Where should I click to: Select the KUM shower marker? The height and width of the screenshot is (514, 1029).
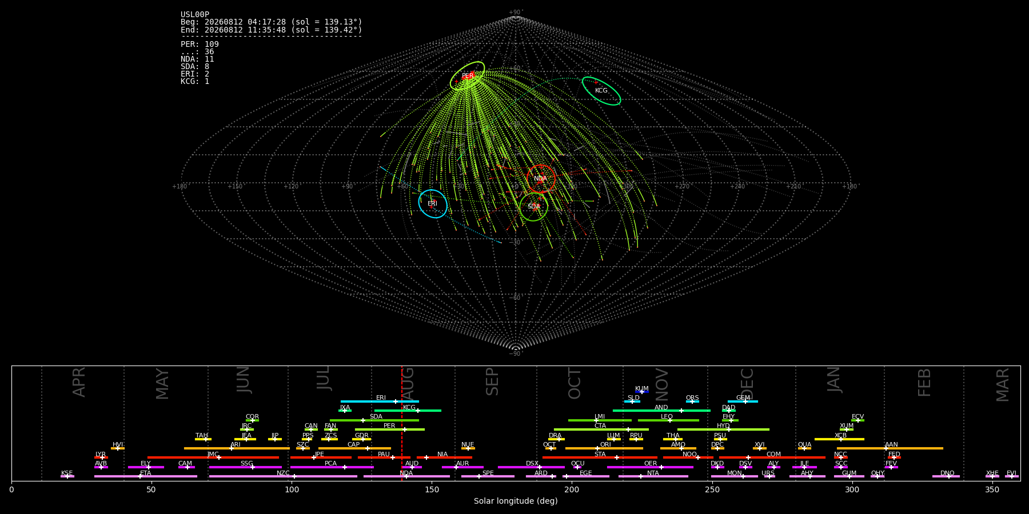click(x=642, y=392)
